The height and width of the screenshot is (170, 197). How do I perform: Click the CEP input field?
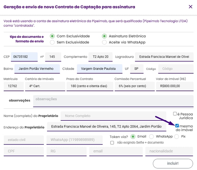[24, 57]
